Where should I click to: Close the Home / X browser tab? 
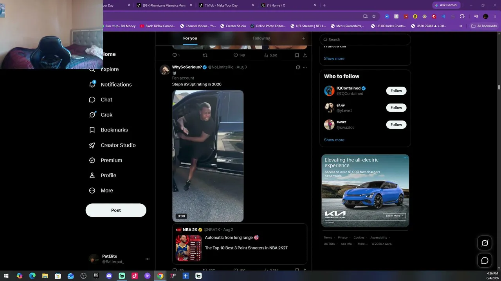(315, 5)
